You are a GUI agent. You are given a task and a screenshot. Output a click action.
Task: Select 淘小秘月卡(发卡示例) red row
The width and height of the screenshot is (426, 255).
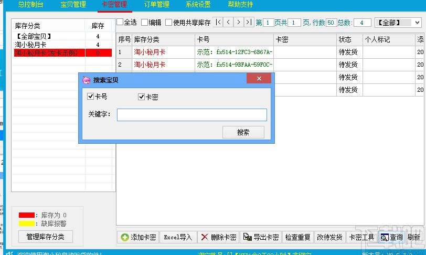point(63,53)
